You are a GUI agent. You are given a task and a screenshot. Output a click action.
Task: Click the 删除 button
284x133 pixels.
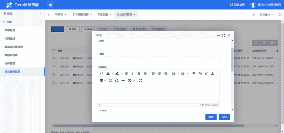[73, 29]
